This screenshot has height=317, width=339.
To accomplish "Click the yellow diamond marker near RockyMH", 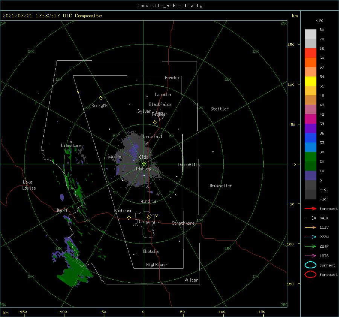I will coord(101,98).
